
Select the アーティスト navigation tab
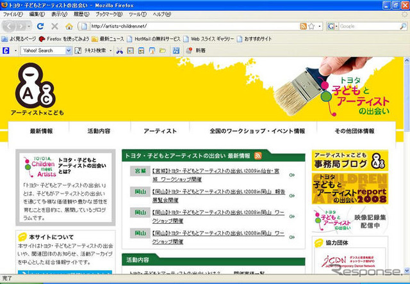pyautogui.click(x=160, y=131)
